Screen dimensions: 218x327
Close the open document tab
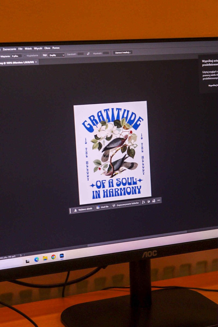[x=36, y=62]
